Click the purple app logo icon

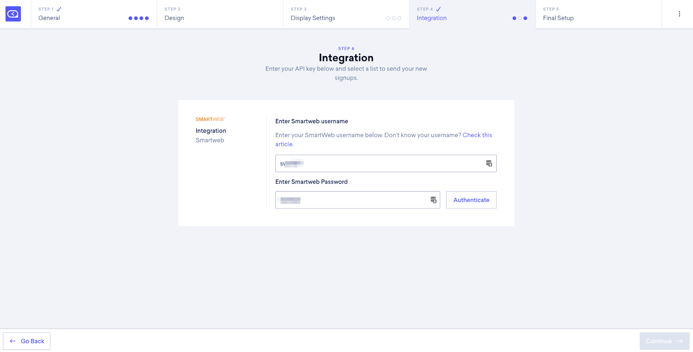tap(13, 14)
